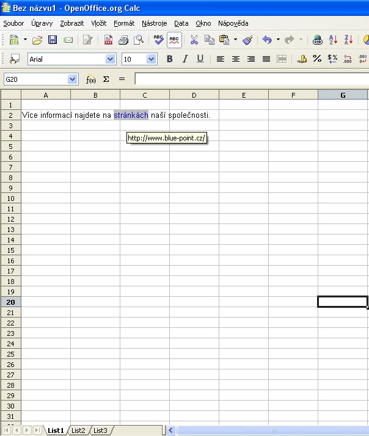The width and height of the screenshot is (369, 436).
Task: Click the Save document icon
Action: point(53,40)
